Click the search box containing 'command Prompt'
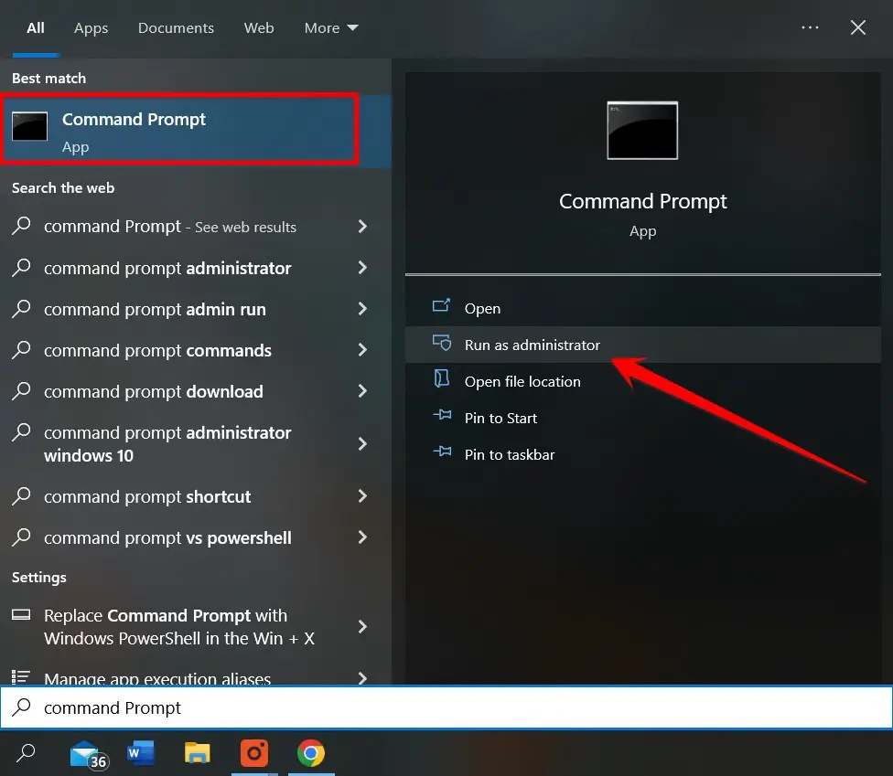 tap(446, 707)
